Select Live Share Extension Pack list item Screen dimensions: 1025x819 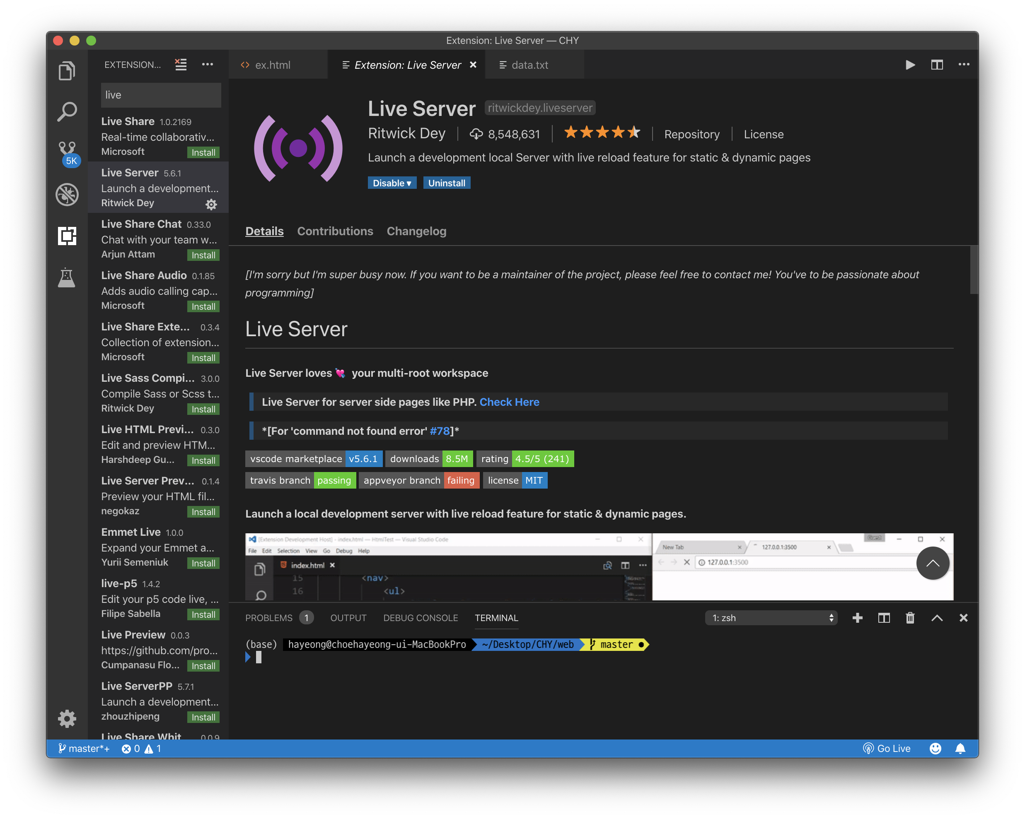158,342
